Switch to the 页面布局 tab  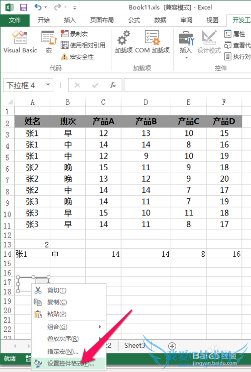[102, 20]
